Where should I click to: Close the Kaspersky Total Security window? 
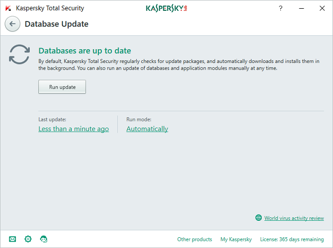tap(321, 8)
